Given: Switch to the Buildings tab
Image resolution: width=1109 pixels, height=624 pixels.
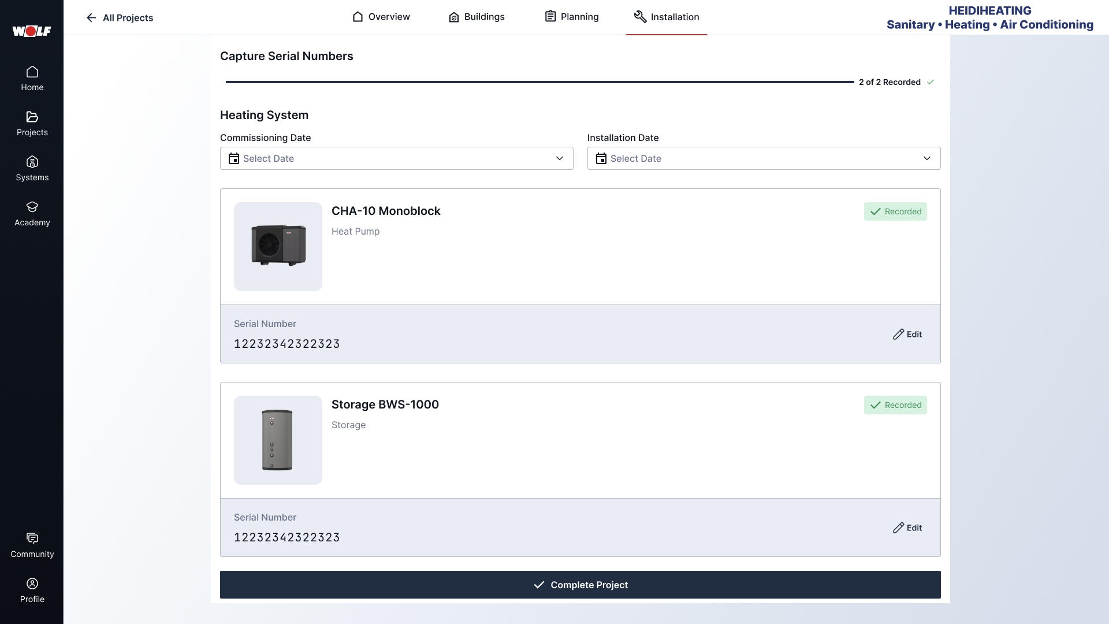Looking at the screenshot, I should 477,17.
